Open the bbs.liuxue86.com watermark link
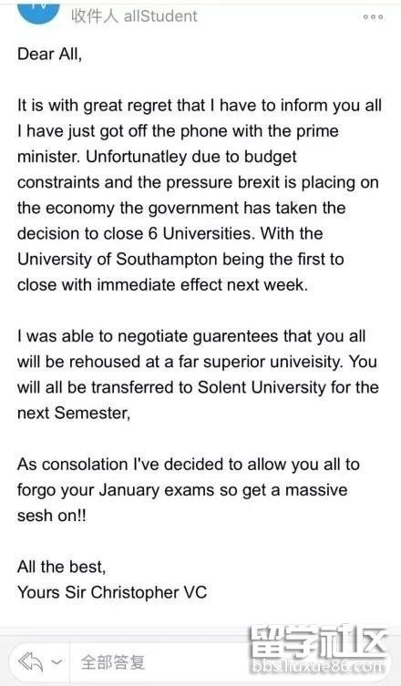Screen dimensions: 401x686 318,667
